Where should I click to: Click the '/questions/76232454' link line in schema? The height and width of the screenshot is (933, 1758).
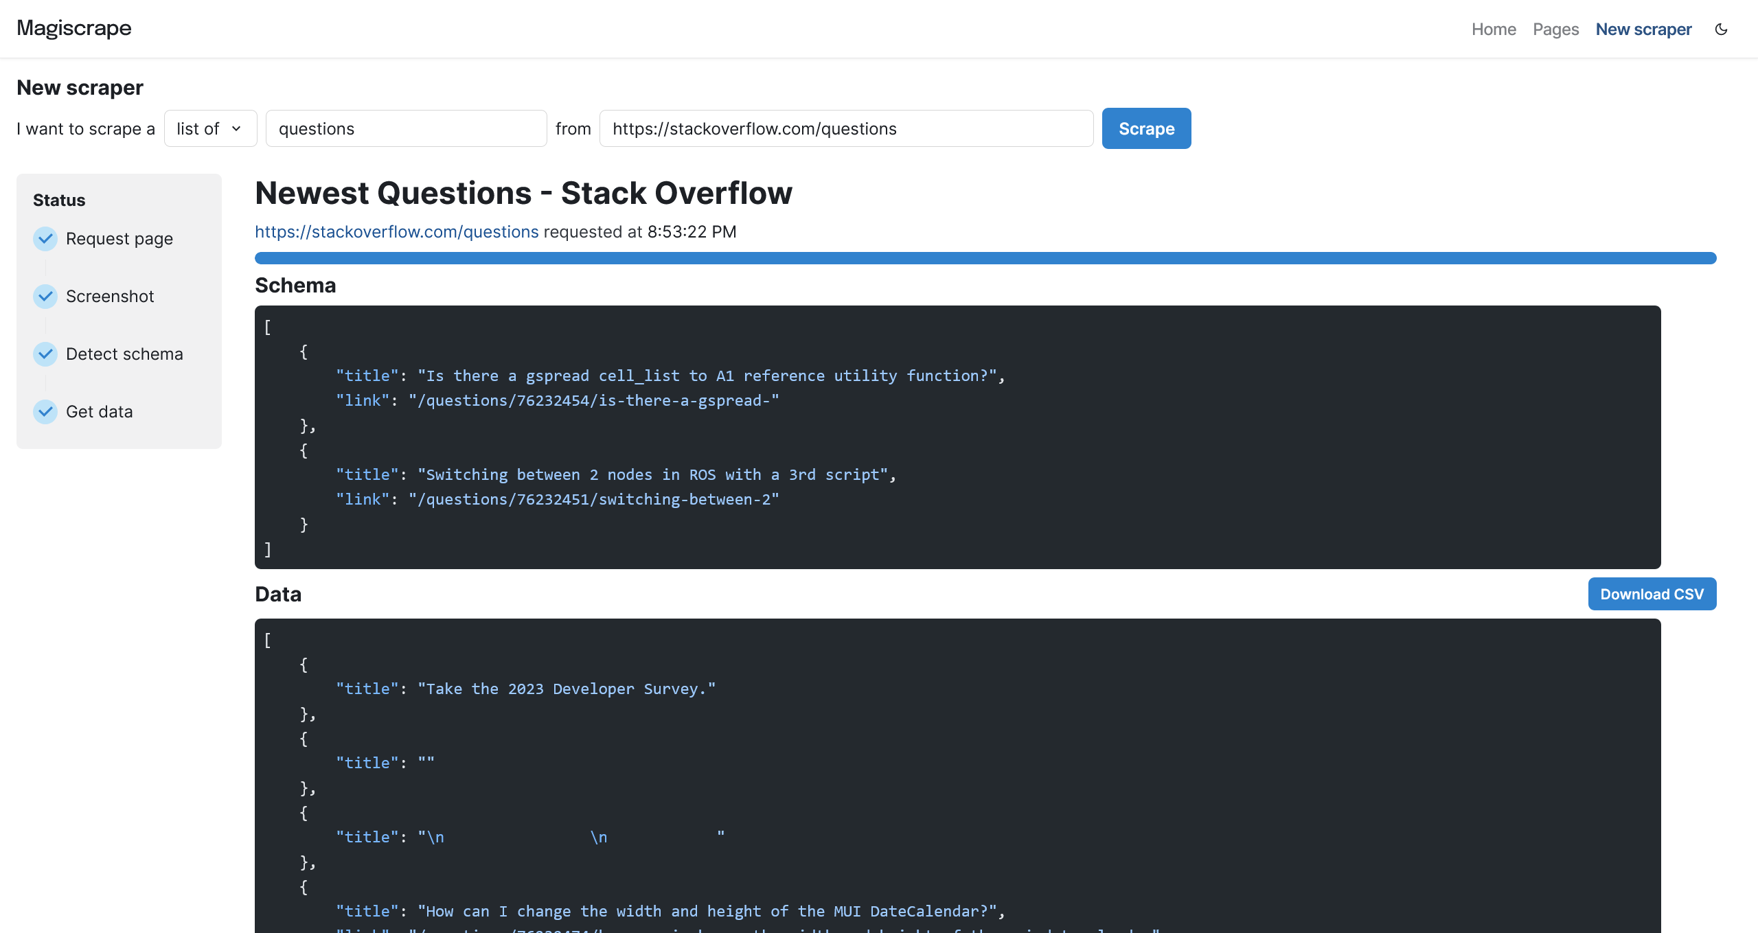pyautogui.click(x=557, y=401)
